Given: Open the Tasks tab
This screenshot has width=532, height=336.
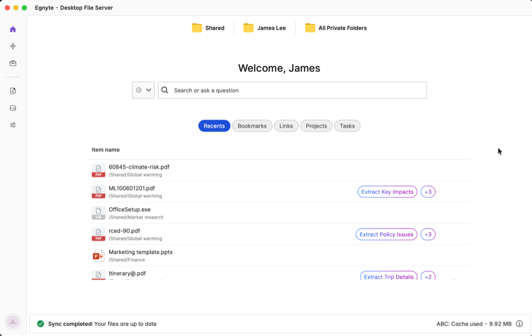Looking at the screenshot, I should [x=347, y=126].
